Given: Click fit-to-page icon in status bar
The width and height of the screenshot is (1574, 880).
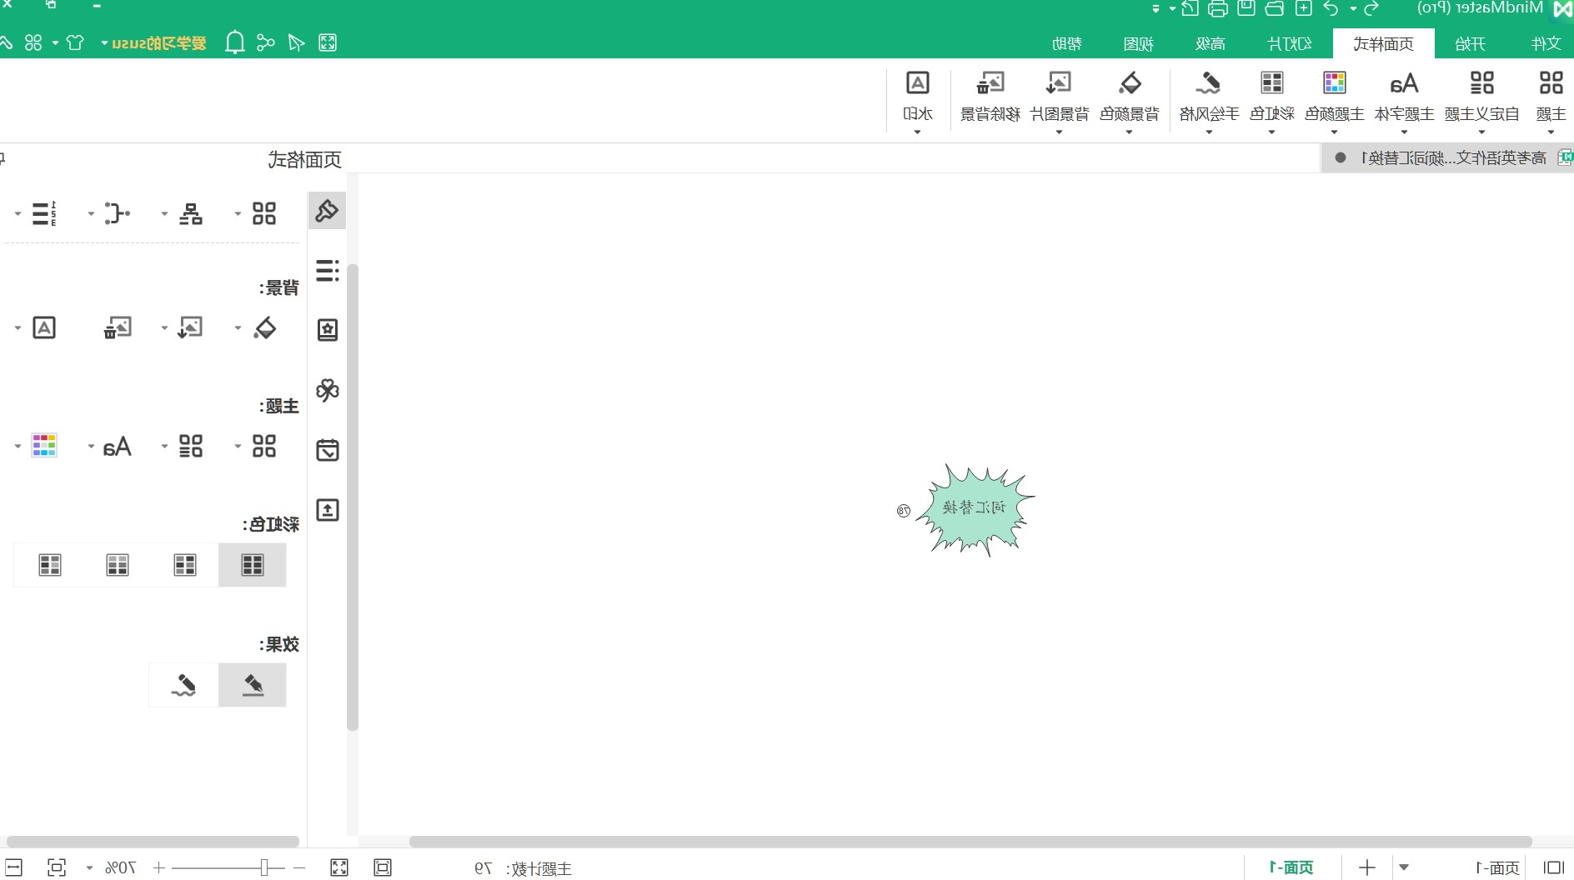Looking at the screenshot, I should (383, 867).
